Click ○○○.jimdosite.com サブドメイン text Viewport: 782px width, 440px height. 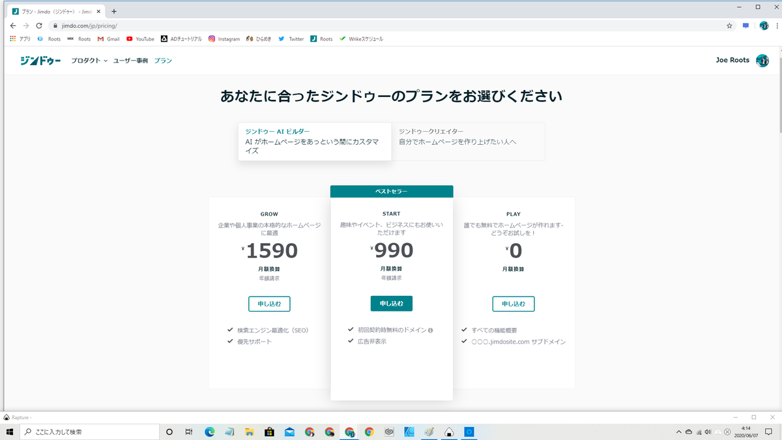(x=519, y=342)
